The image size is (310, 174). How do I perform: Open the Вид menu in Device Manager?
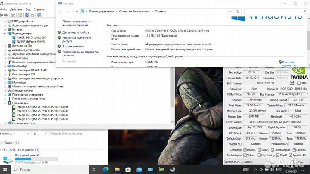pyautogui.click(x=28, y=9)
